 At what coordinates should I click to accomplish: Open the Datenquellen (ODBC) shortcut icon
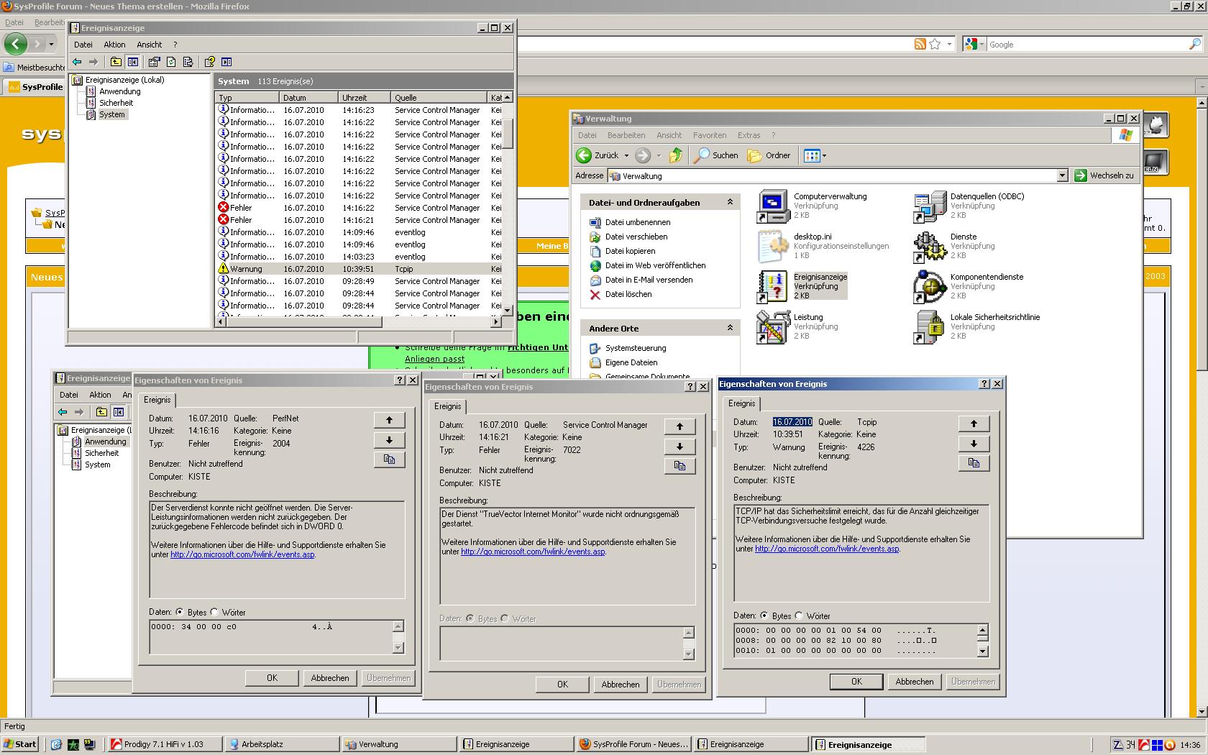(930, 207)
